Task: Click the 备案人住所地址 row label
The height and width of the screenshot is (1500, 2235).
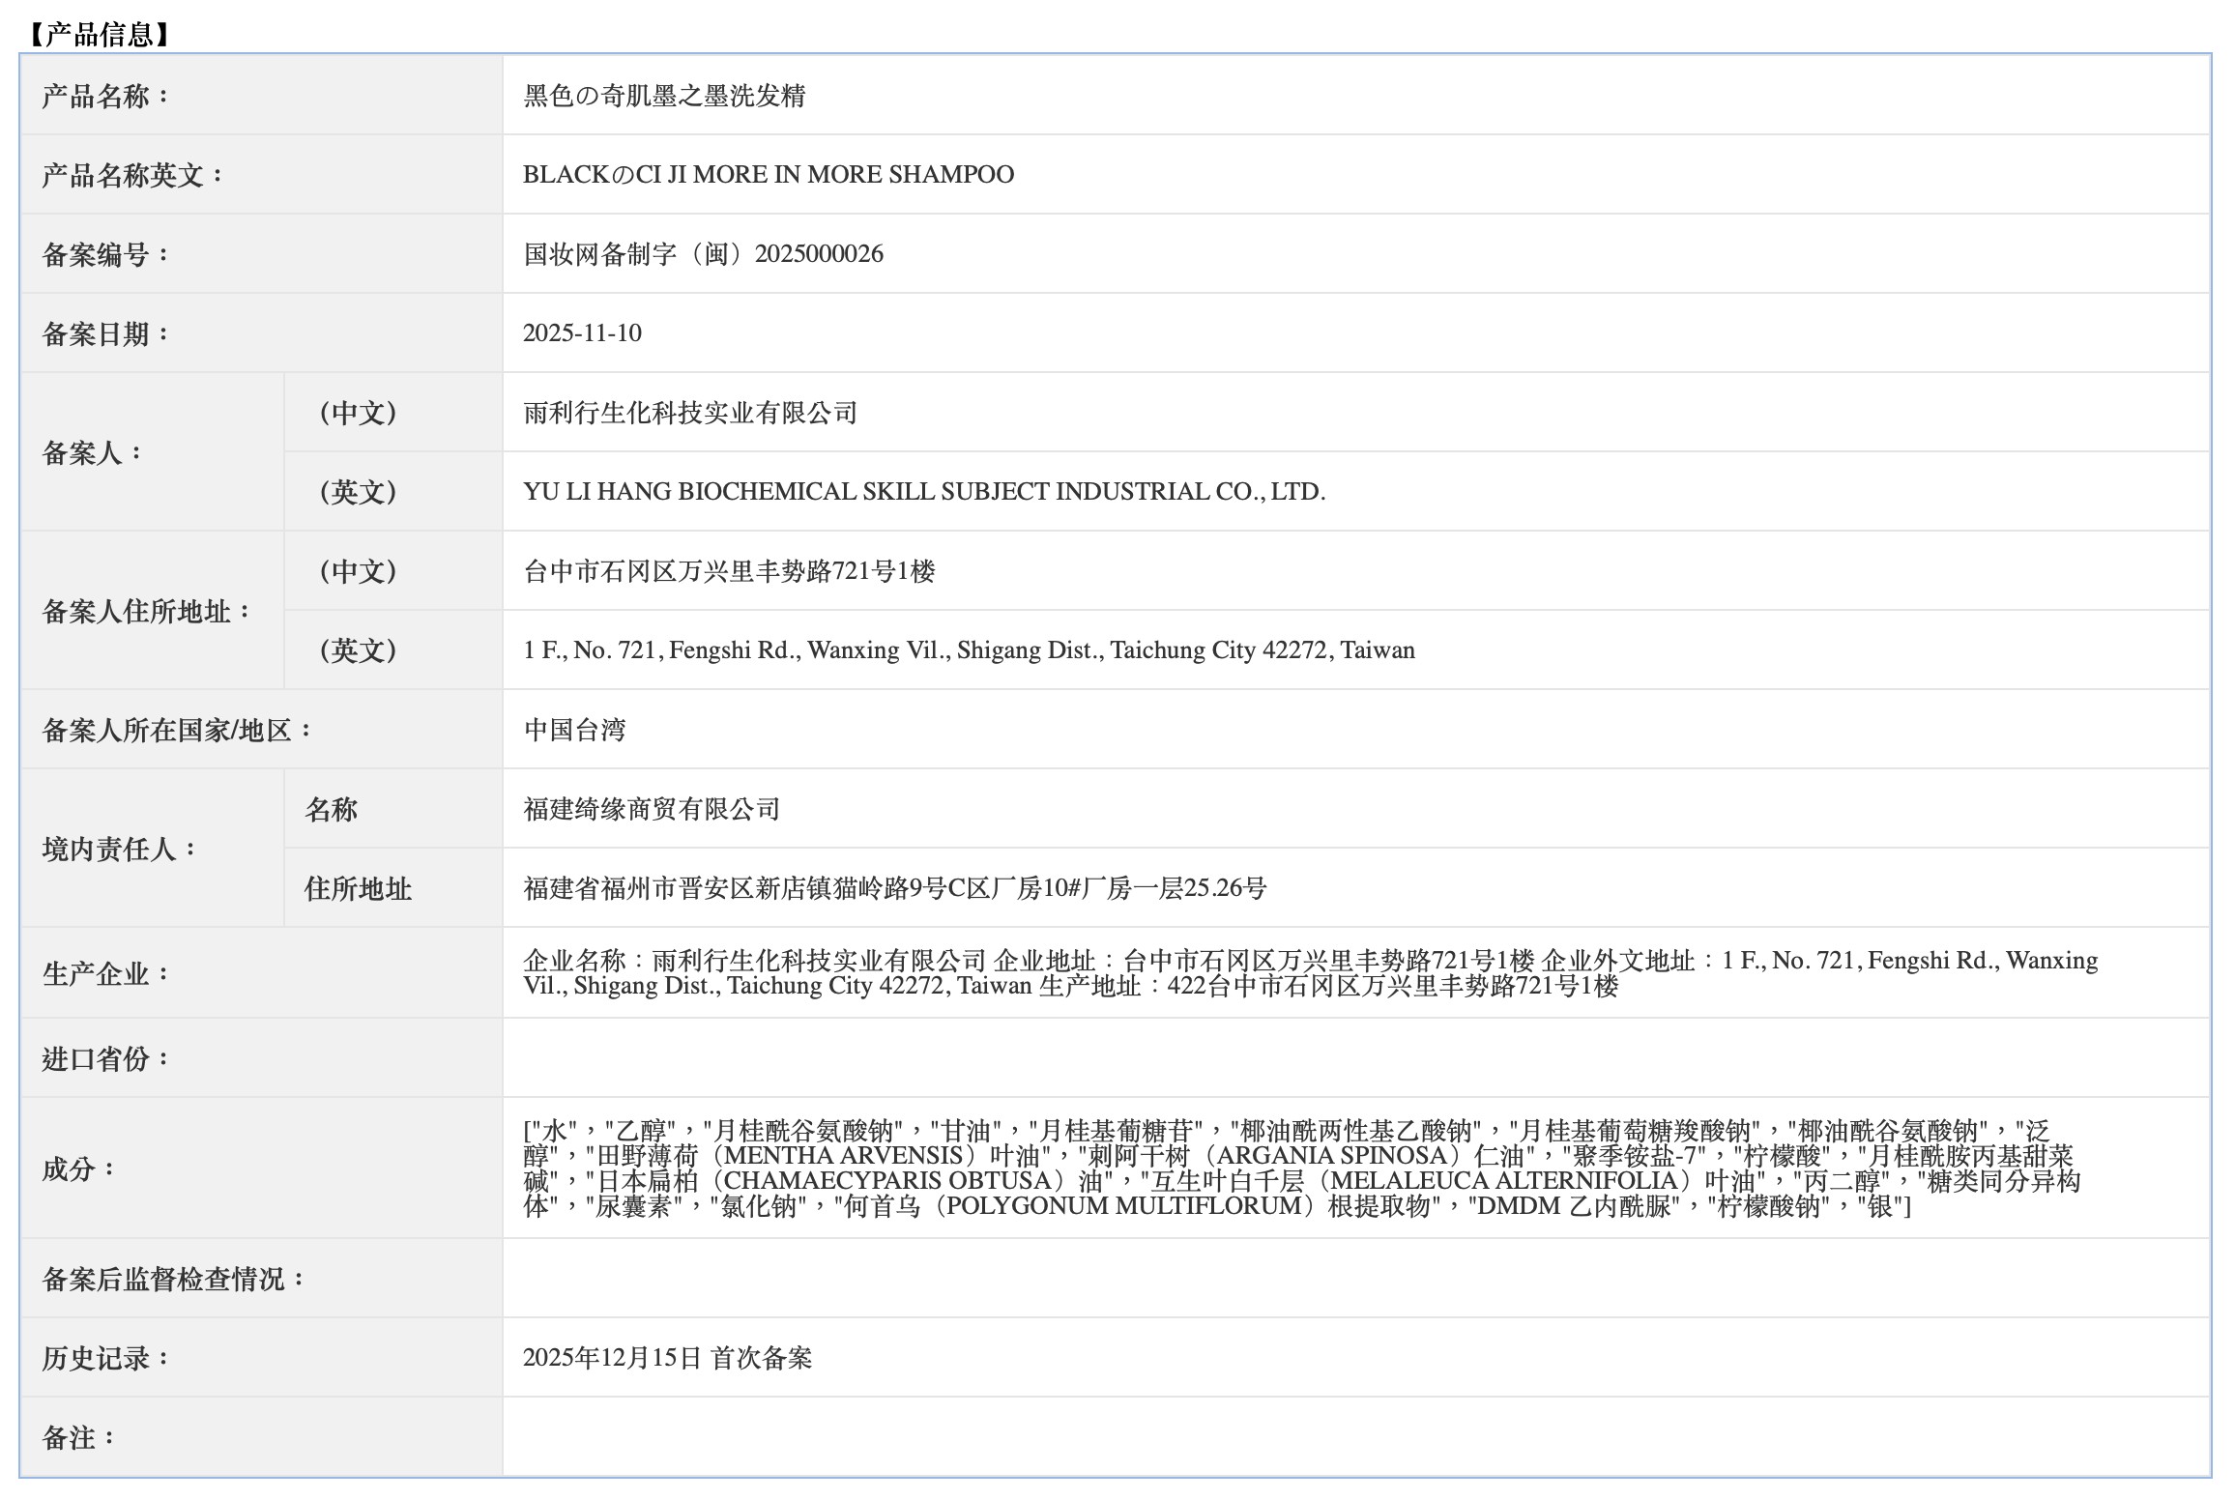Action: 147,611
